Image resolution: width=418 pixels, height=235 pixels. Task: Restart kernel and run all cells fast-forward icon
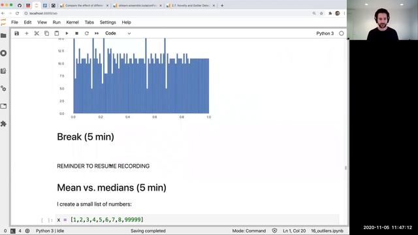click(97, 33)
